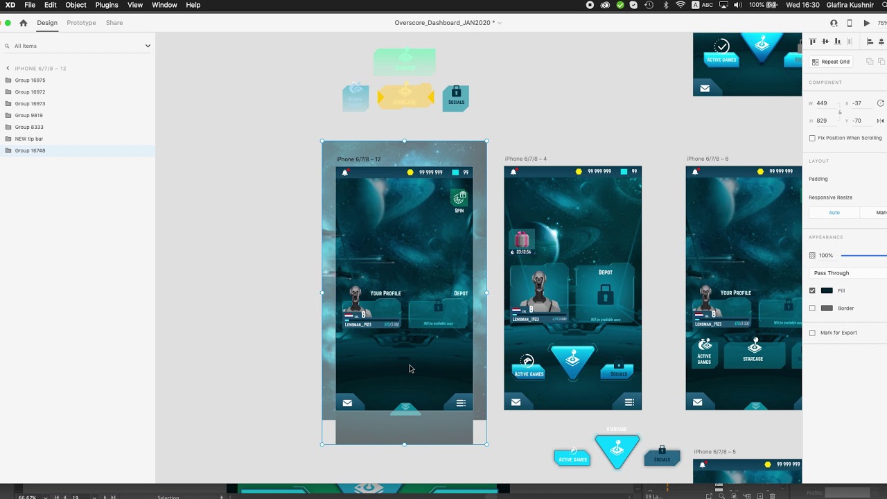Align selection to left edge
Image resolution: width=887 pixels, height=499 pixels.
(x=870, y=42)
